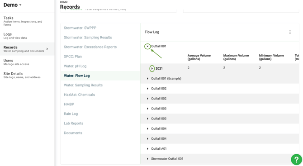The image size is (303, 166).
Task: Click the value 2 under Maximum Volume
Action: [x=224, y=68]
